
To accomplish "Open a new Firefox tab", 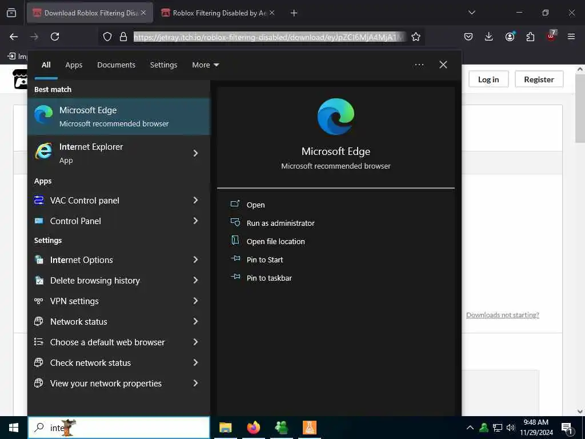I will [x=294, y=13].
